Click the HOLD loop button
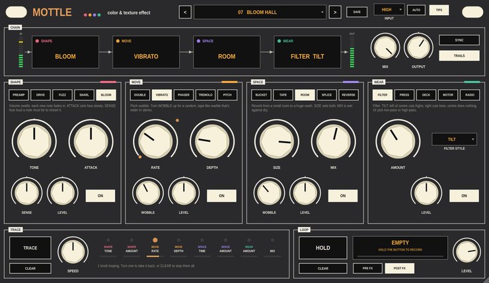This screenshot has width=489, height=283. (x=322, y=248)
